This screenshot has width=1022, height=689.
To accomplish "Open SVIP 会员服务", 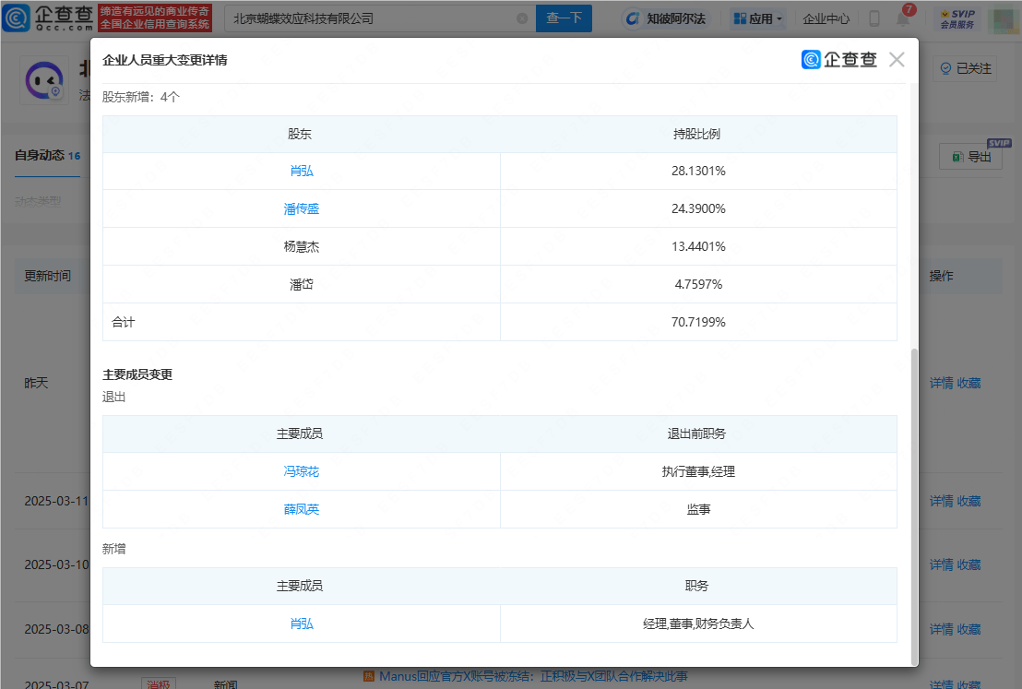I will click(957, 18).
